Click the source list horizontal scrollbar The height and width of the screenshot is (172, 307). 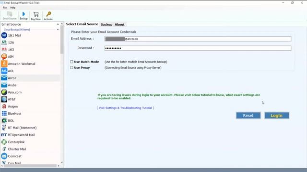pyautogui.click(x=30, y=166)
